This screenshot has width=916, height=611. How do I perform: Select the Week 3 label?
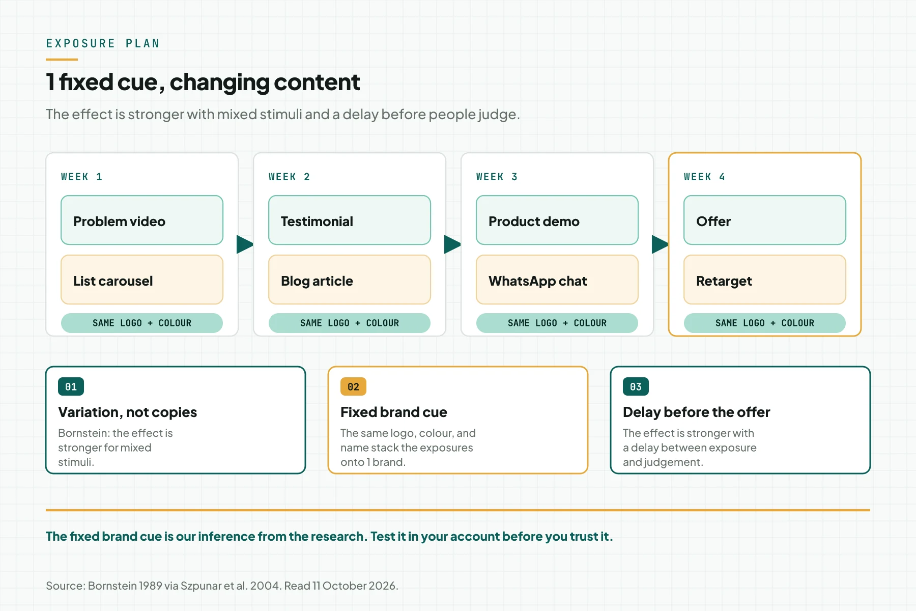click(497, 177)
